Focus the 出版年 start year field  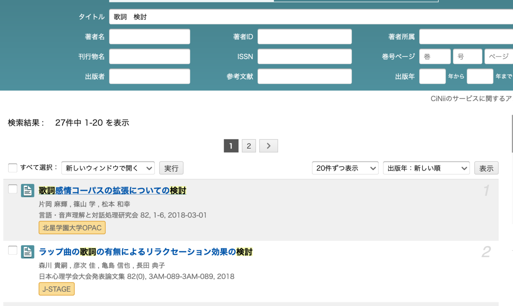(x=432, y=76)
